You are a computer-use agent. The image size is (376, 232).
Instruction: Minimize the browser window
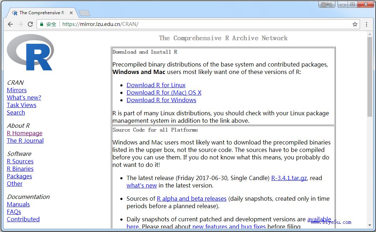coord(343,4)
